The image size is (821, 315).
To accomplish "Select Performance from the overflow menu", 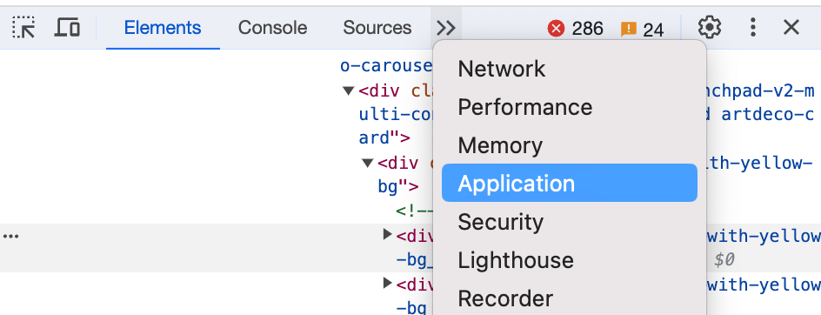I will pos(569,107).
